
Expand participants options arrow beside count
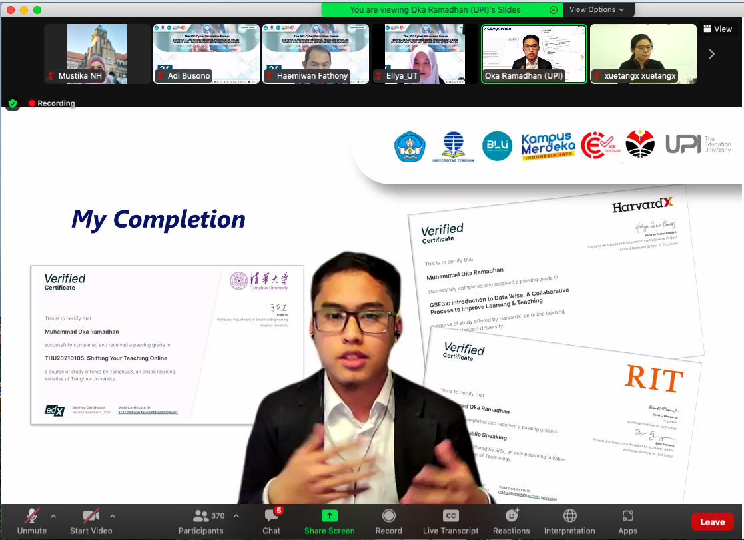[x=236, y=516]
